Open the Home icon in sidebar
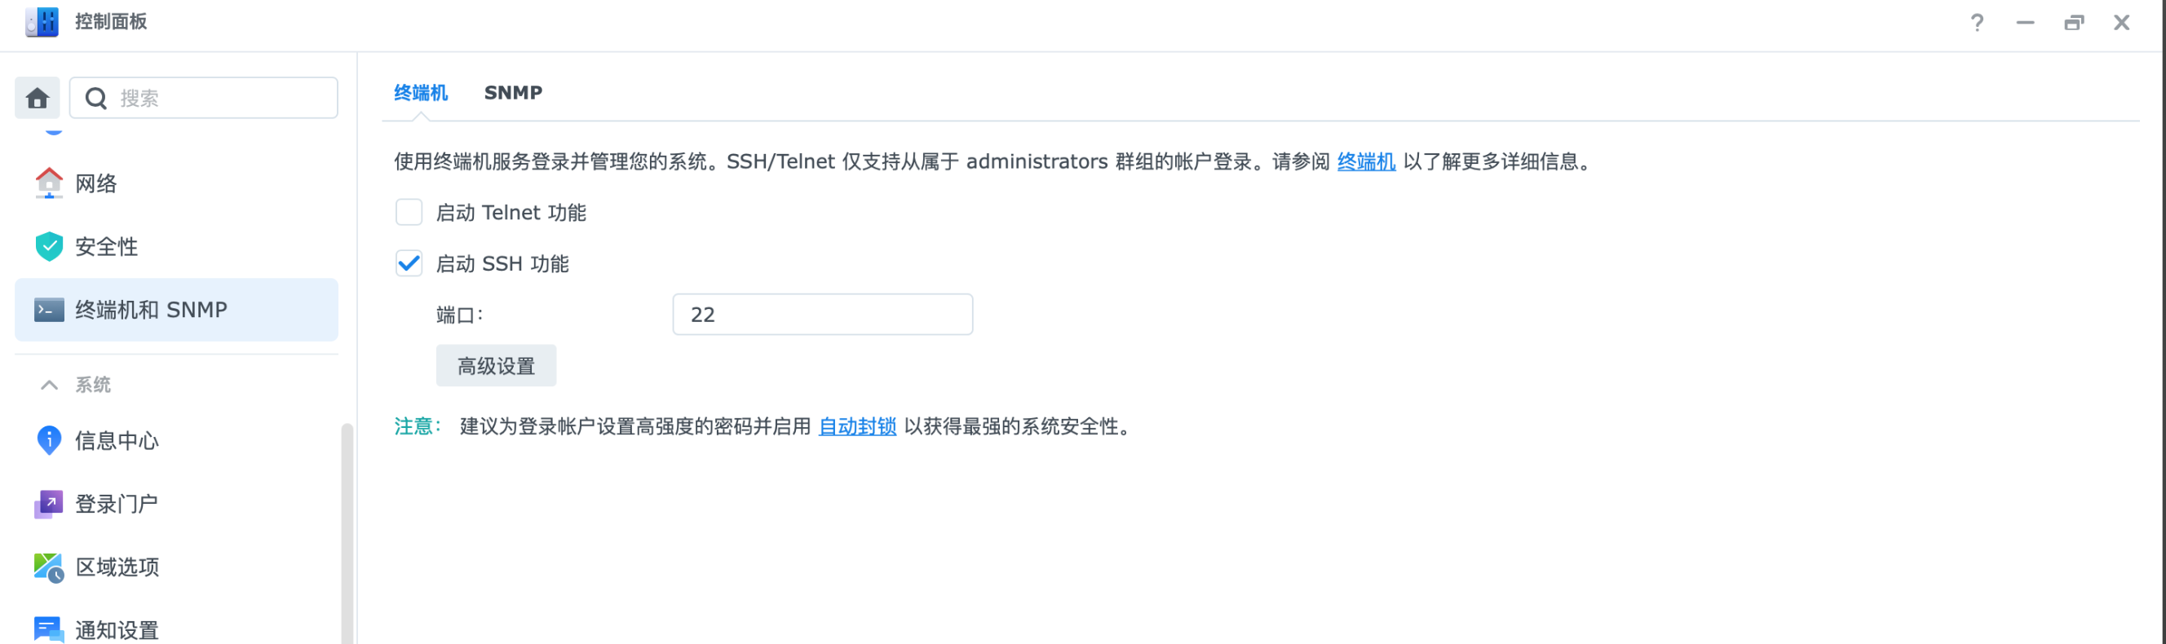 coord(37,99)
